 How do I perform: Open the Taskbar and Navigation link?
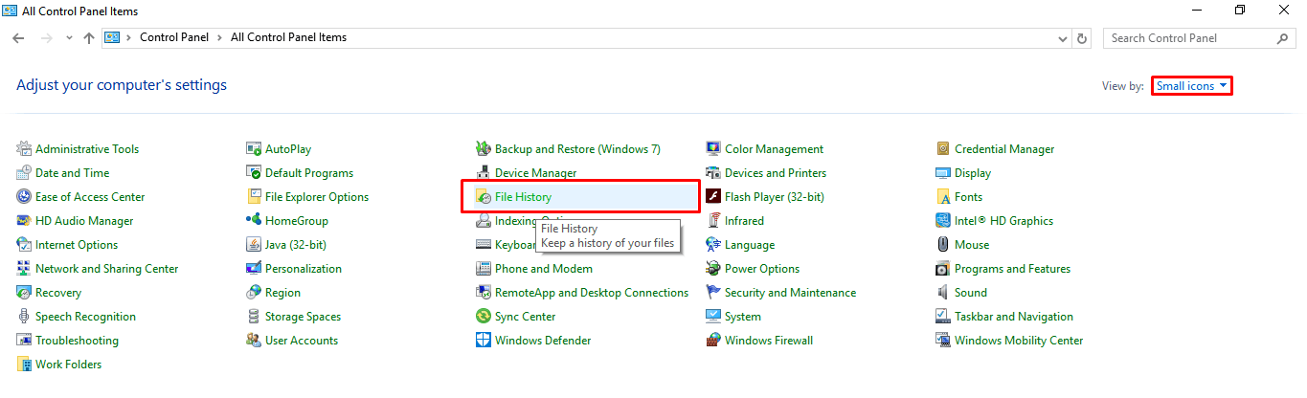click(1014, 317)
